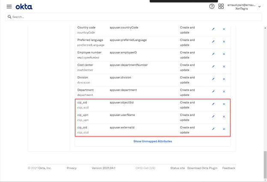Click the Okta logo
267x182 pixels.
pyautogui.click(x=24, y=7)
